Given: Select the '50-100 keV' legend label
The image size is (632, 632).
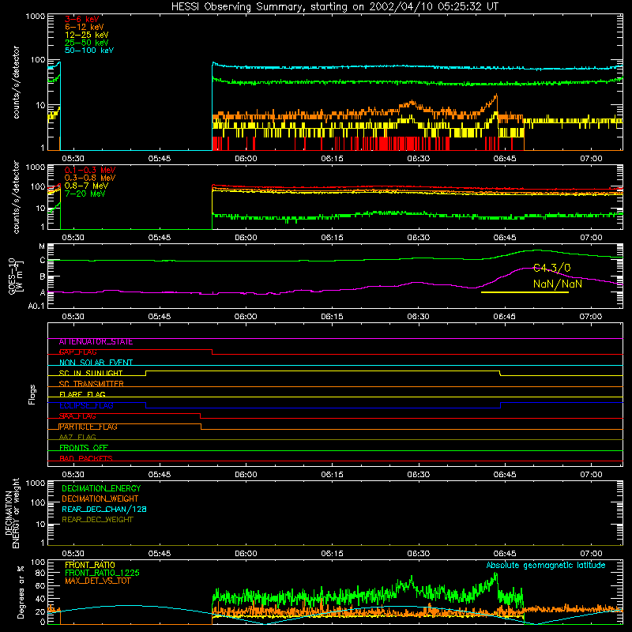Looking at the screenshot, I should (89, 51).
